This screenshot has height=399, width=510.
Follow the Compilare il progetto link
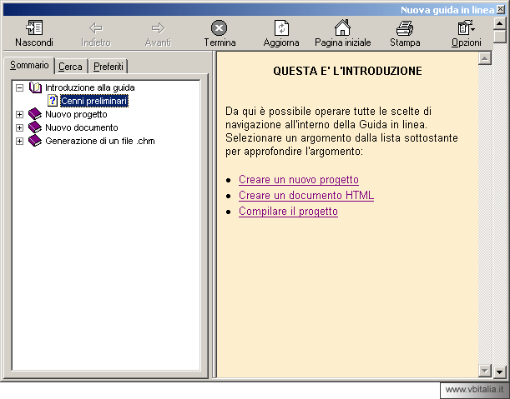point(288,212)
